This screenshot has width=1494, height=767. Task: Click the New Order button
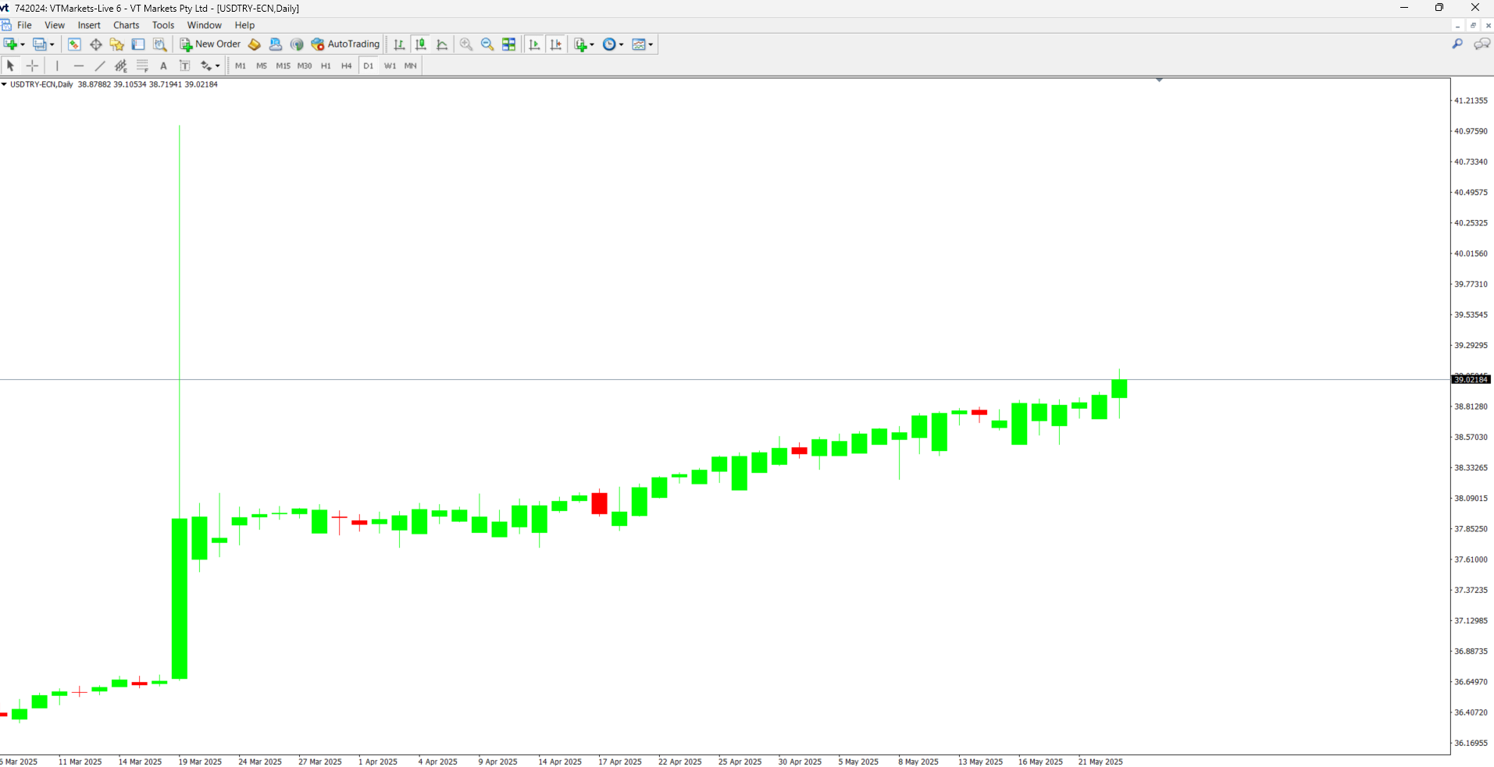[x=210, y=44]
